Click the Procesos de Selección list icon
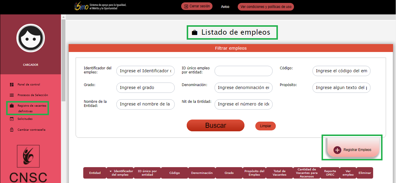 click(12, 95)
